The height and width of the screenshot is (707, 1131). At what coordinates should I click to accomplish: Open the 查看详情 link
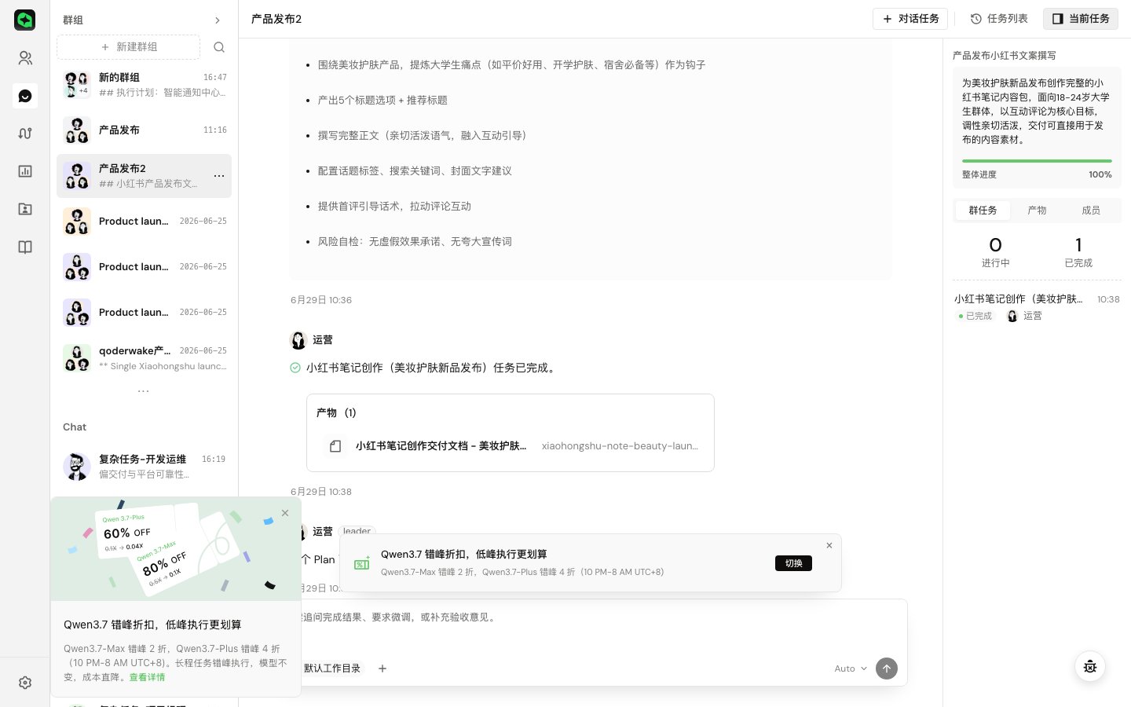[x=147, y=677]
